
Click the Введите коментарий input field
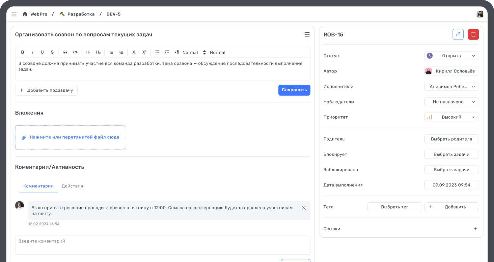(x=163, y=245)
